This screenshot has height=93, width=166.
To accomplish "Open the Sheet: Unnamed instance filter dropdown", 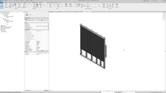I will point(34,18).
